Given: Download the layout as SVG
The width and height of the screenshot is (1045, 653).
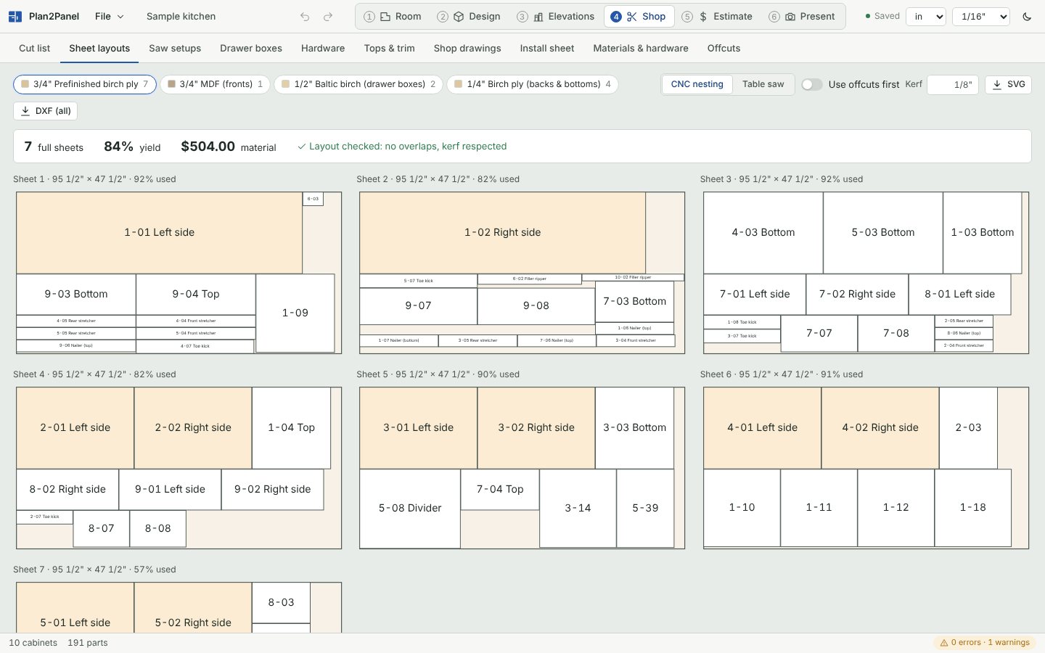Looking at the screenshot, I should point(1008,84).
